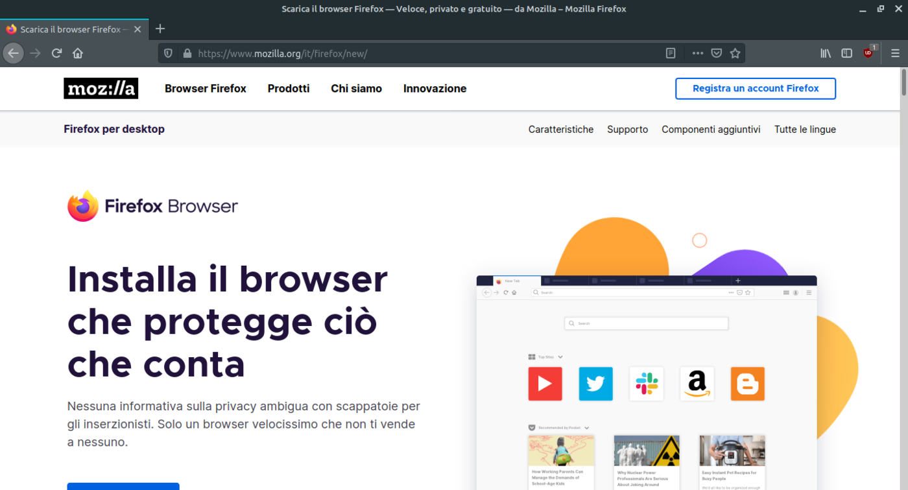
Task: Open the Prodotti navigation menu
Action: click(x=289, y=88)
